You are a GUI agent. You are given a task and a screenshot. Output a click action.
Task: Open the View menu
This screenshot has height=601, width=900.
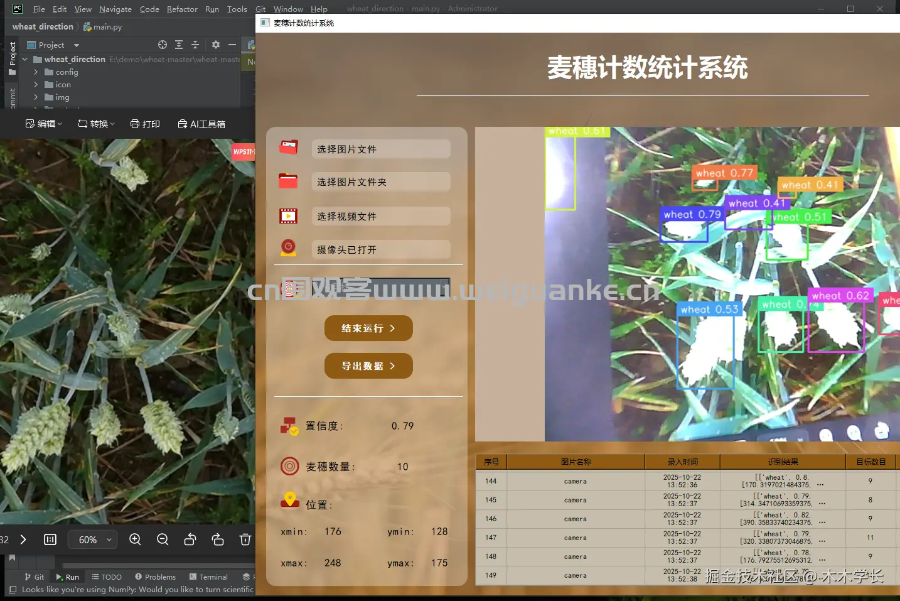point(83,9)
